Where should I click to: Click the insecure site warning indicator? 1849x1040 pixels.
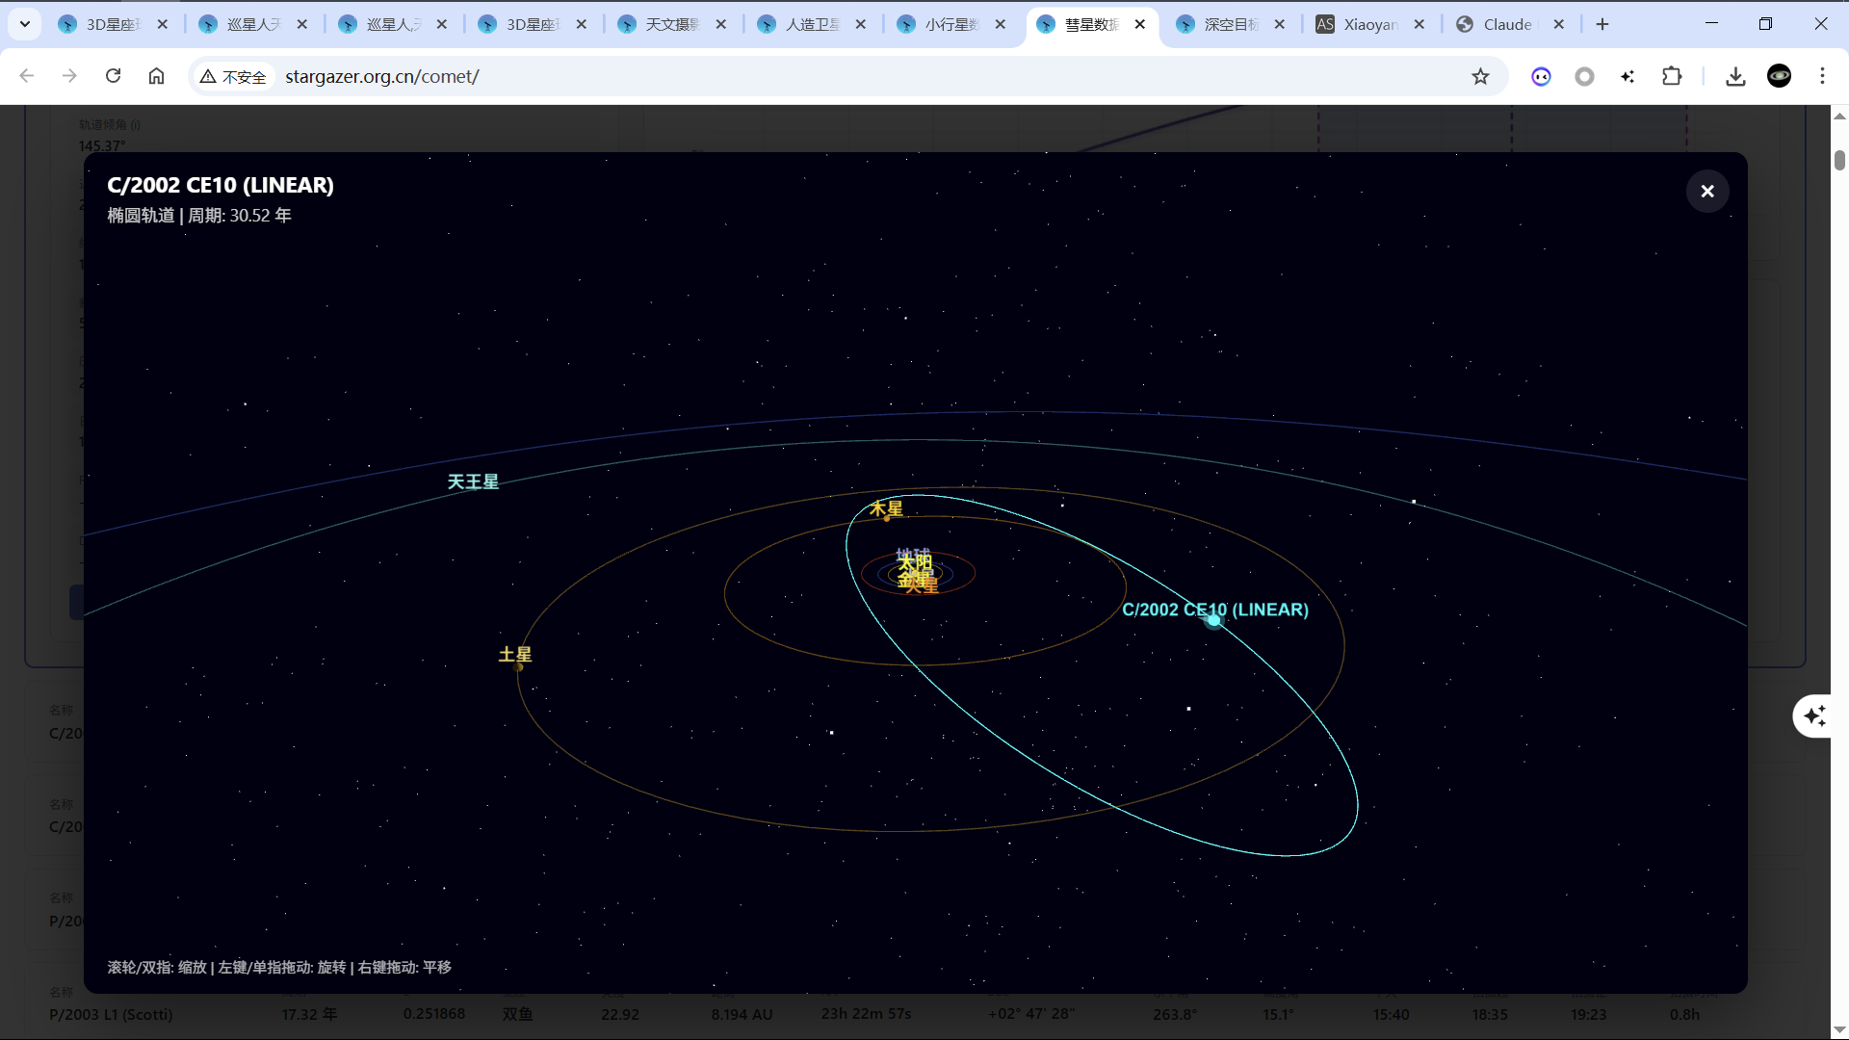(x=233, y=76)
